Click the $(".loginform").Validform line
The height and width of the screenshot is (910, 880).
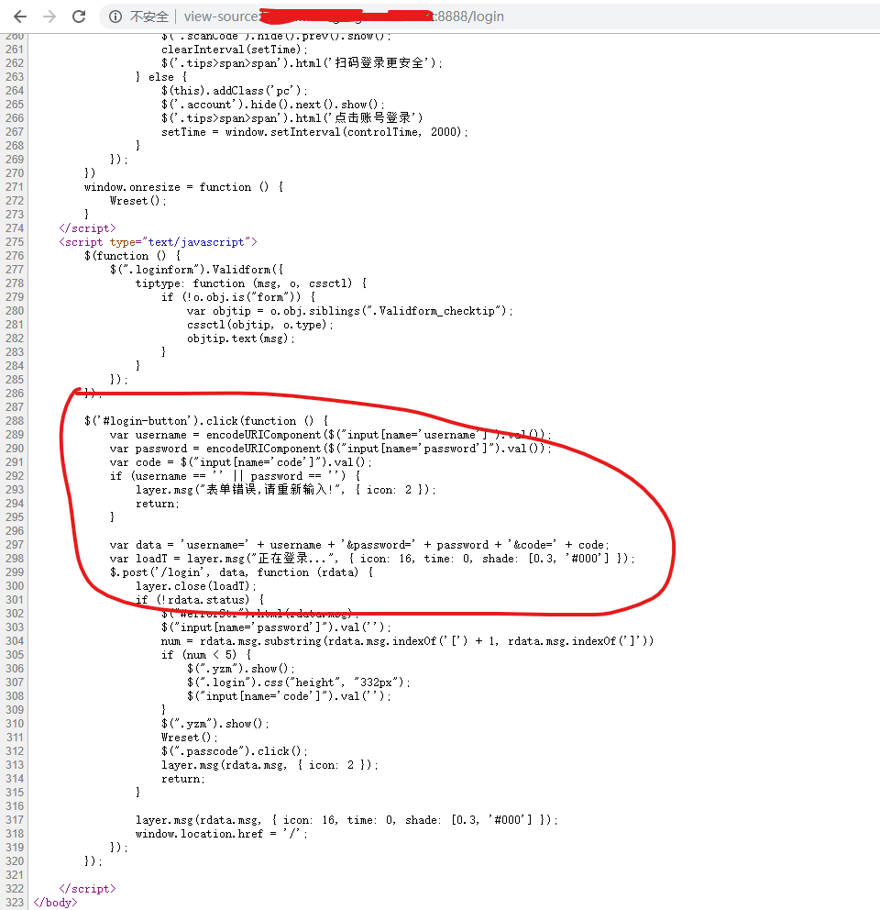coord(197,270)
